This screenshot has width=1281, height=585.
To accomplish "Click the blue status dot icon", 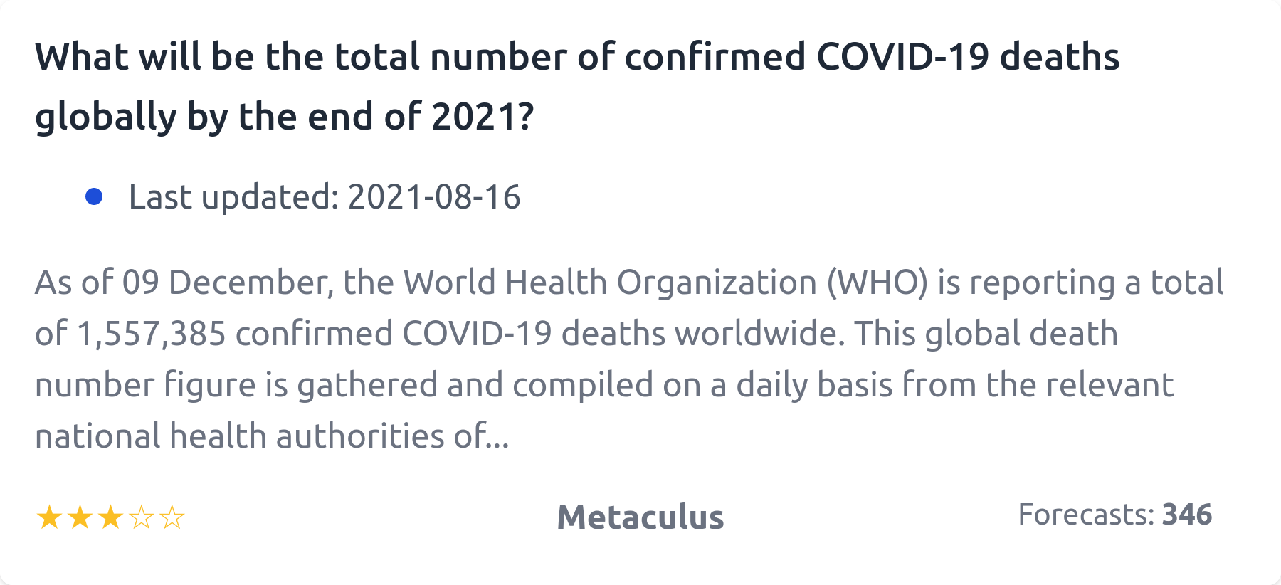I will coord(94,196).
